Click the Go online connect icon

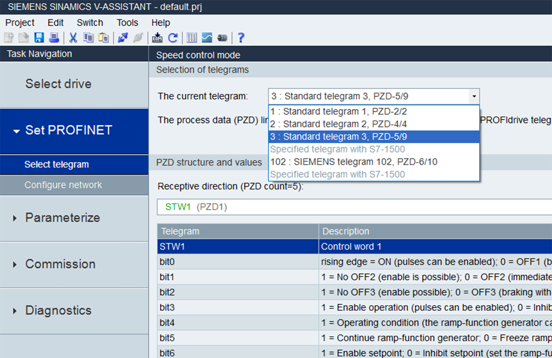coord(123,38)
